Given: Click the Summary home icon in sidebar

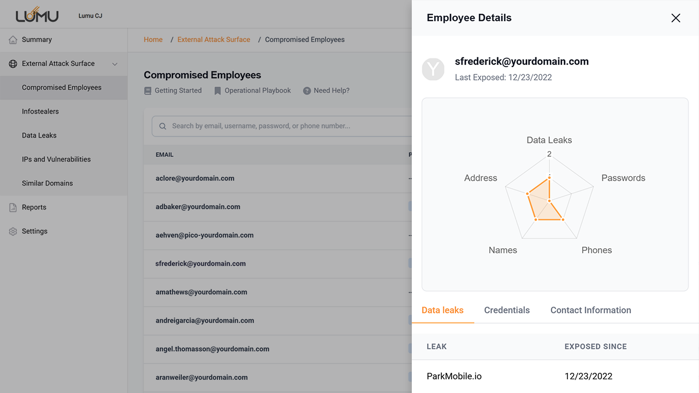Looking at the screenshot, I should (13, 40).
